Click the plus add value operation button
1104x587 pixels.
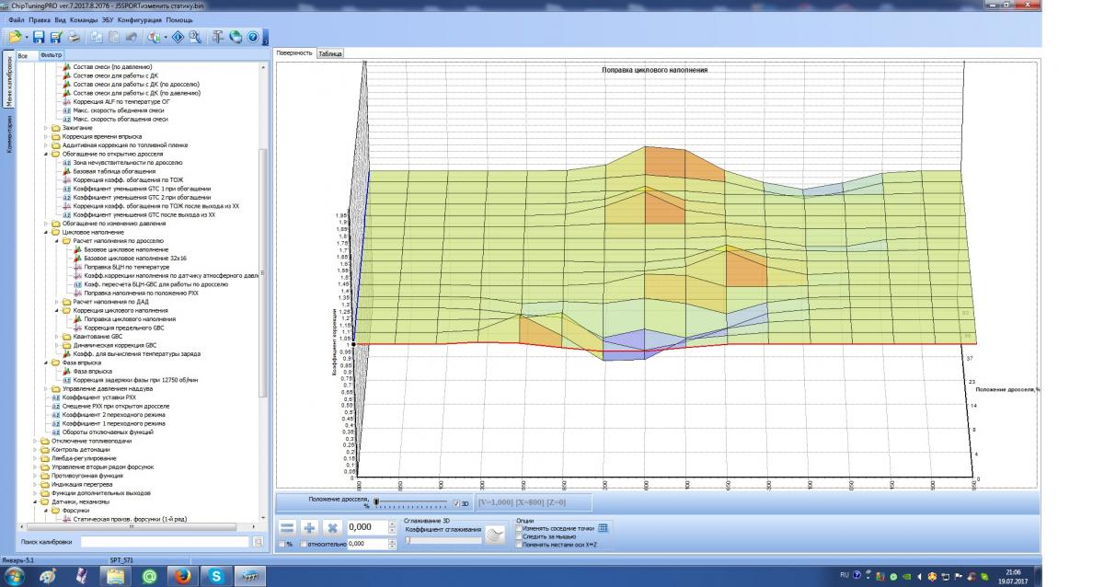coord(310,528)
